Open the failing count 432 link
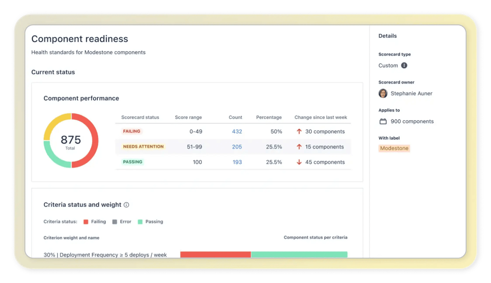491x283 pixels. pyautogui.click(x=237, y=132)
